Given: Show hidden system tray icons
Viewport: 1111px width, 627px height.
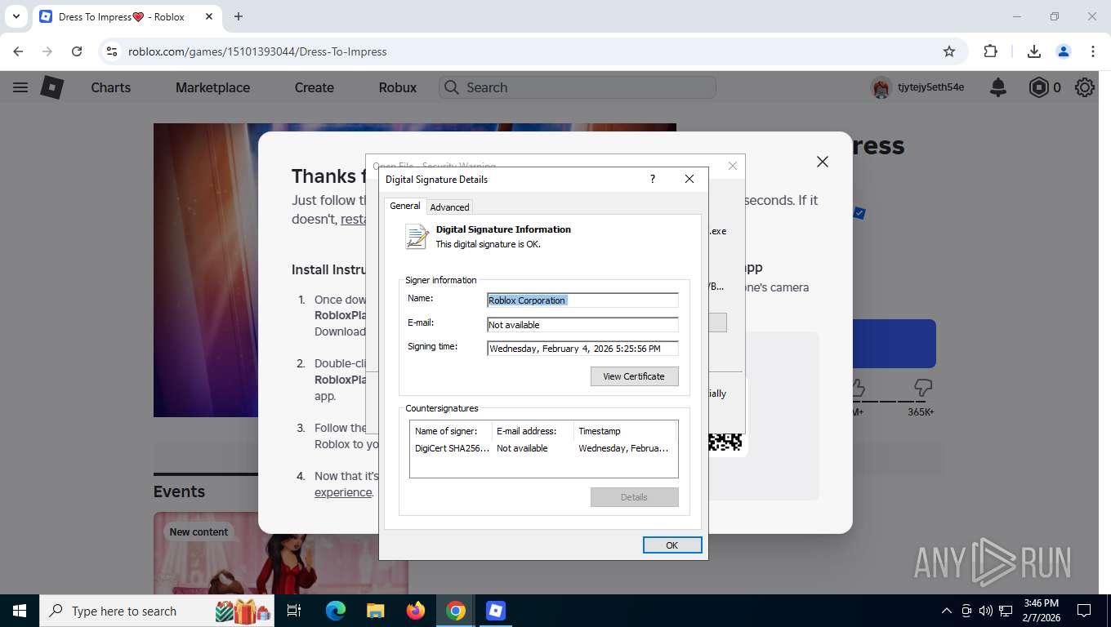Looking at the screenshot, I should (947, 611).
